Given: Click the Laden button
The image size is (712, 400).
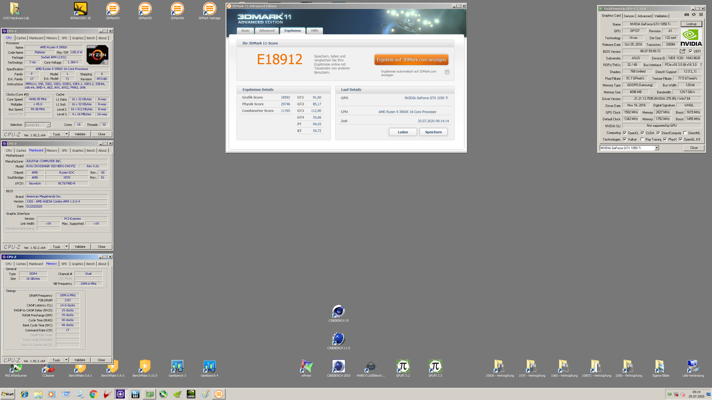Looking at the screenshot, I should click(403, 132).
